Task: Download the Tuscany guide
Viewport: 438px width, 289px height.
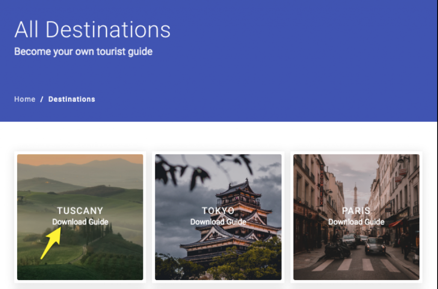Action: tap(80, 222)
